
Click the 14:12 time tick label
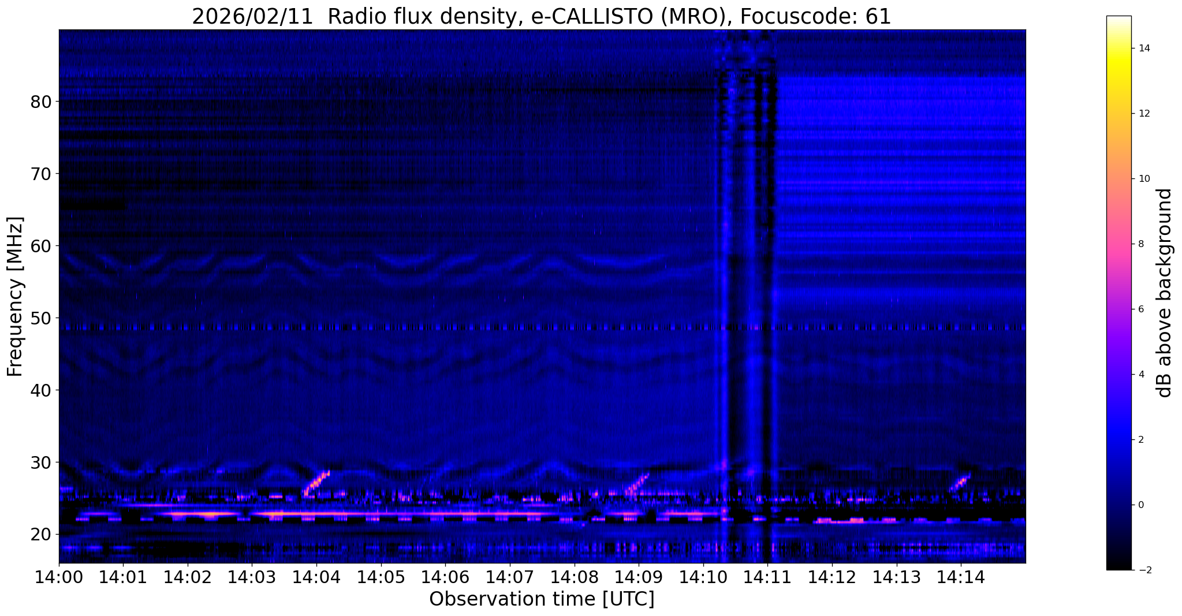click(x=832, y=577)
